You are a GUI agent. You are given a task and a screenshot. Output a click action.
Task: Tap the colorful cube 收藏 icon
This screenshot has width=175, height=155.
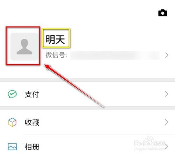point(12,122)
